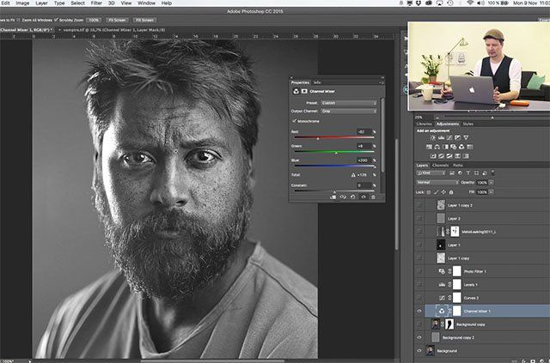Hide the Background layer
This screenshot has height=363, width=550.
click(420, 350)
